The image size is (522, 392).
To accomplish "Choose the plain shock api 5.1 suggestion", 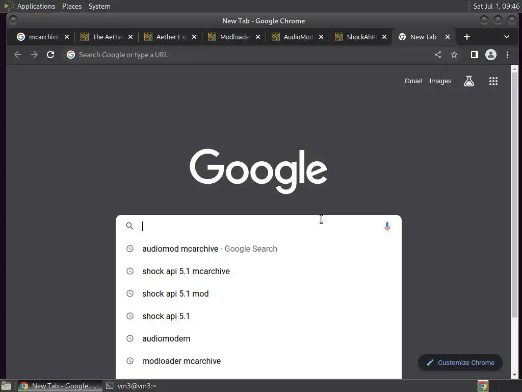I will tap(258, 316).
